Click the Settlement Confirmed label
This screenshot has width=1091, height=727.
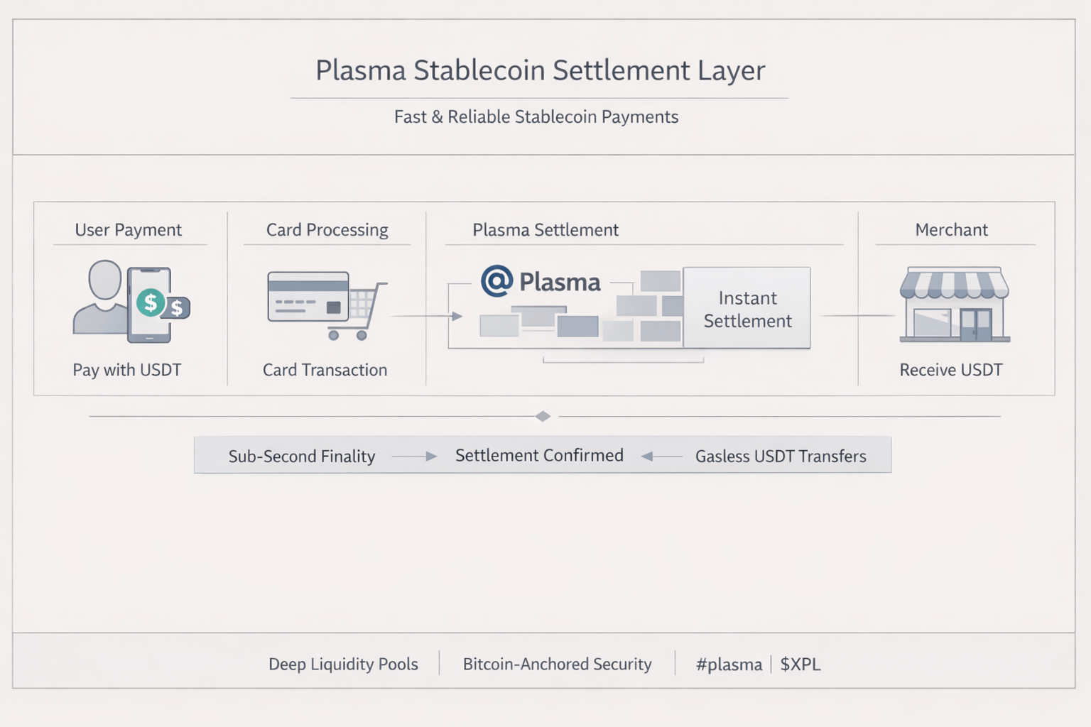point(539,456)
